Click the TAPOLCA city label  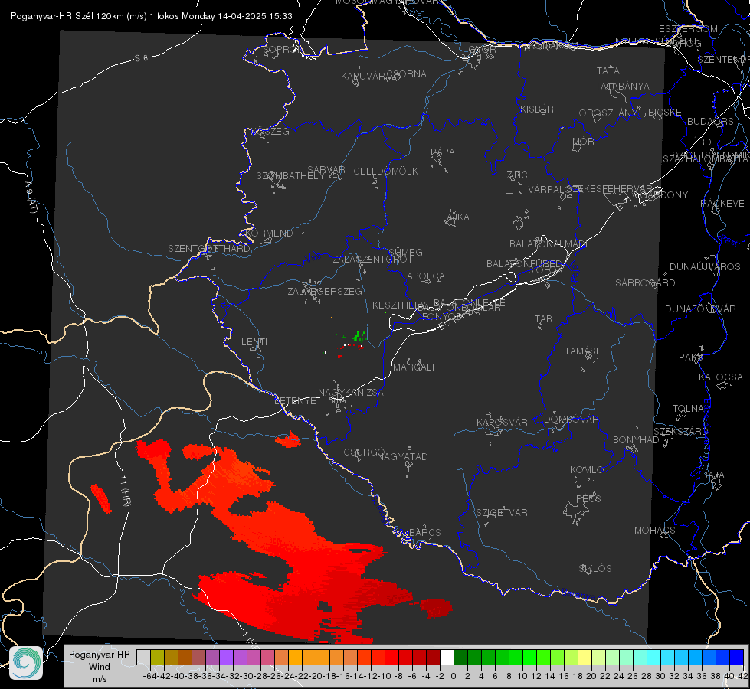coord(423,276)
